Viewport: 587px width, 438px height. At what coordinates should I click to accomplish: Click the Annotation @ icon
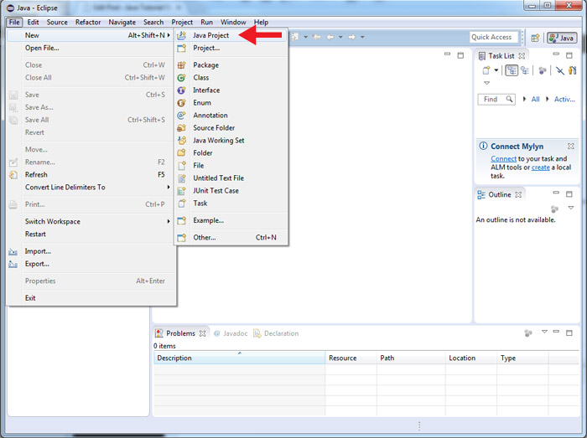tap(182, 116)
